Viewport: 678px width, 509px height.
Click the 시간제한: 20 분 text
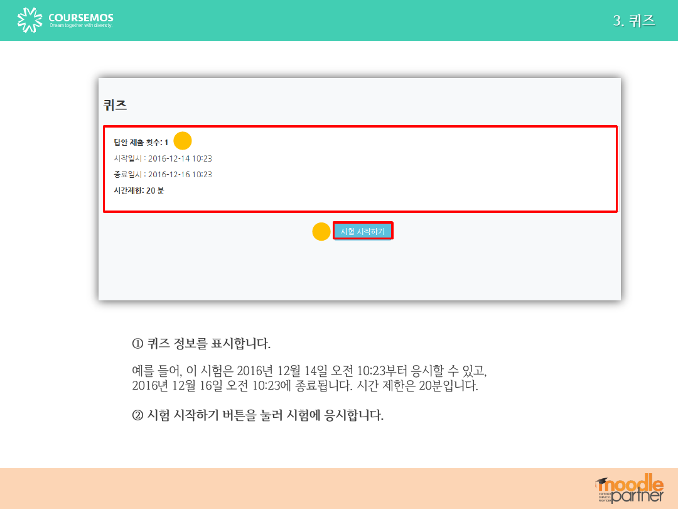pos(139,190)
